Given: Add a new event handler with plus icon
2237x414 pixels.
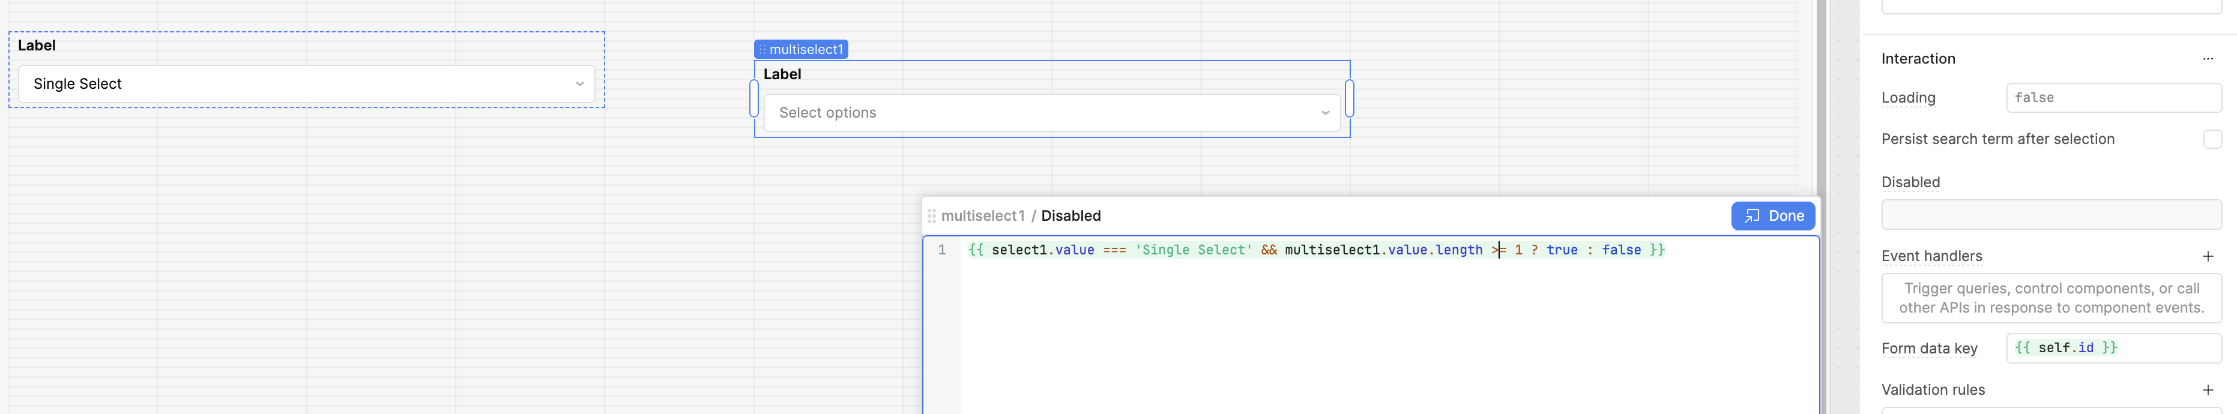Looking at the screenshot, I should [2206, 256].
